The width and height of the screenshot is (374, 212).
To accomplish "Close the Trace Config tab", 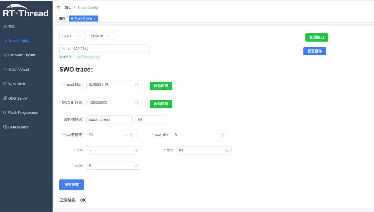I will coord(95,19).
